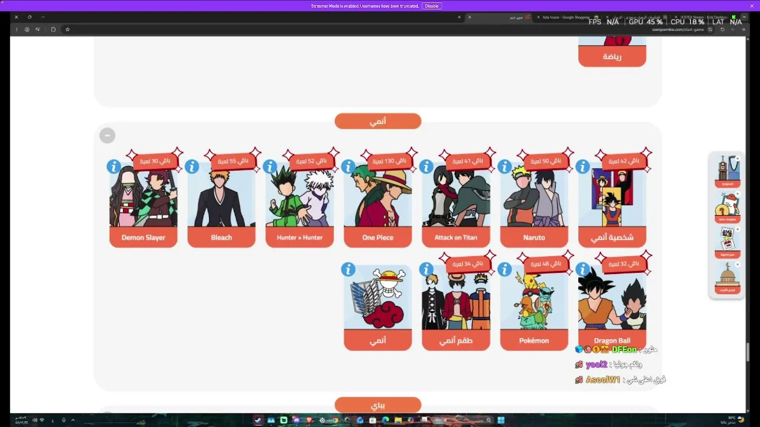Image resolution: width=760 pixels, height=427 pixels.
Task: Select the رياضة category card
Action: pos(612,52)
